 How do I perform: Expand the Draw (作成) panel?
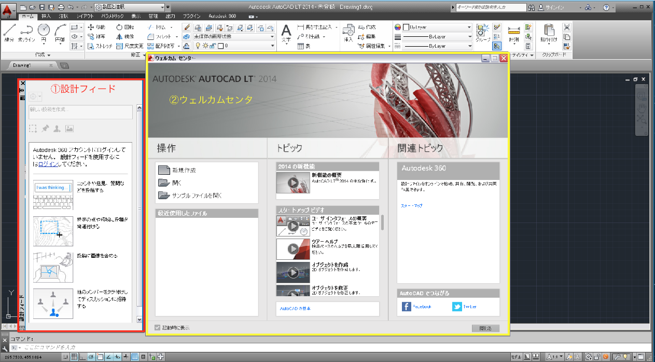43,55
